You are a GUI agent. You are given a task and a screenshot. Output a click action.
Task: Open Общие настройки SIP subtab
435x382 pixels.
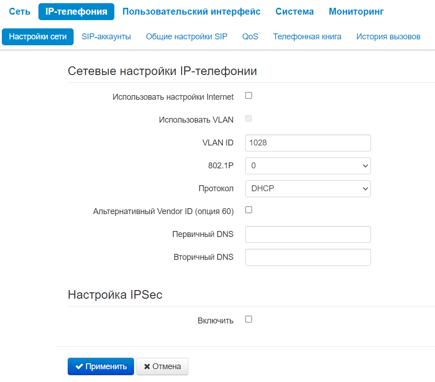tap(187, 37)
